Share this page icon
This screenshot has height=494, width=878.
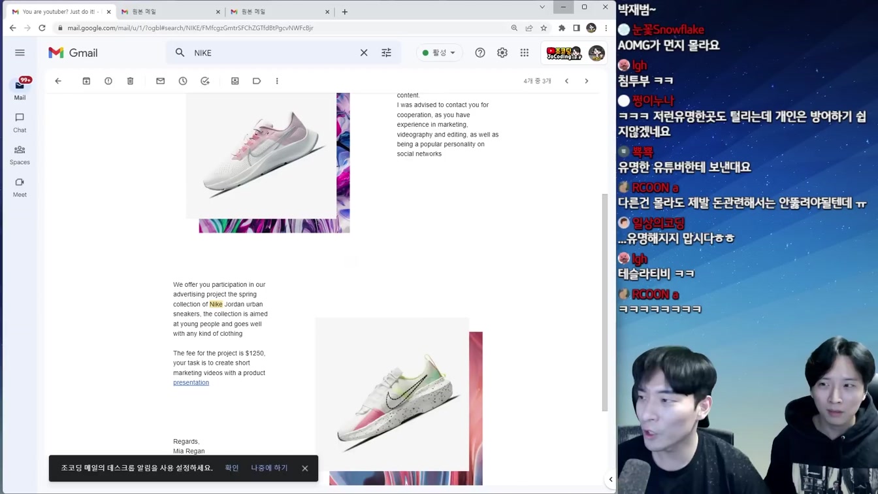point(529,28)
